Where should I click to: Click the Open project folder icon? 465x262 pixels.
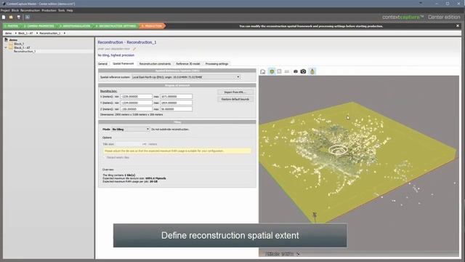pyautogui.click(x=11, y=17)
